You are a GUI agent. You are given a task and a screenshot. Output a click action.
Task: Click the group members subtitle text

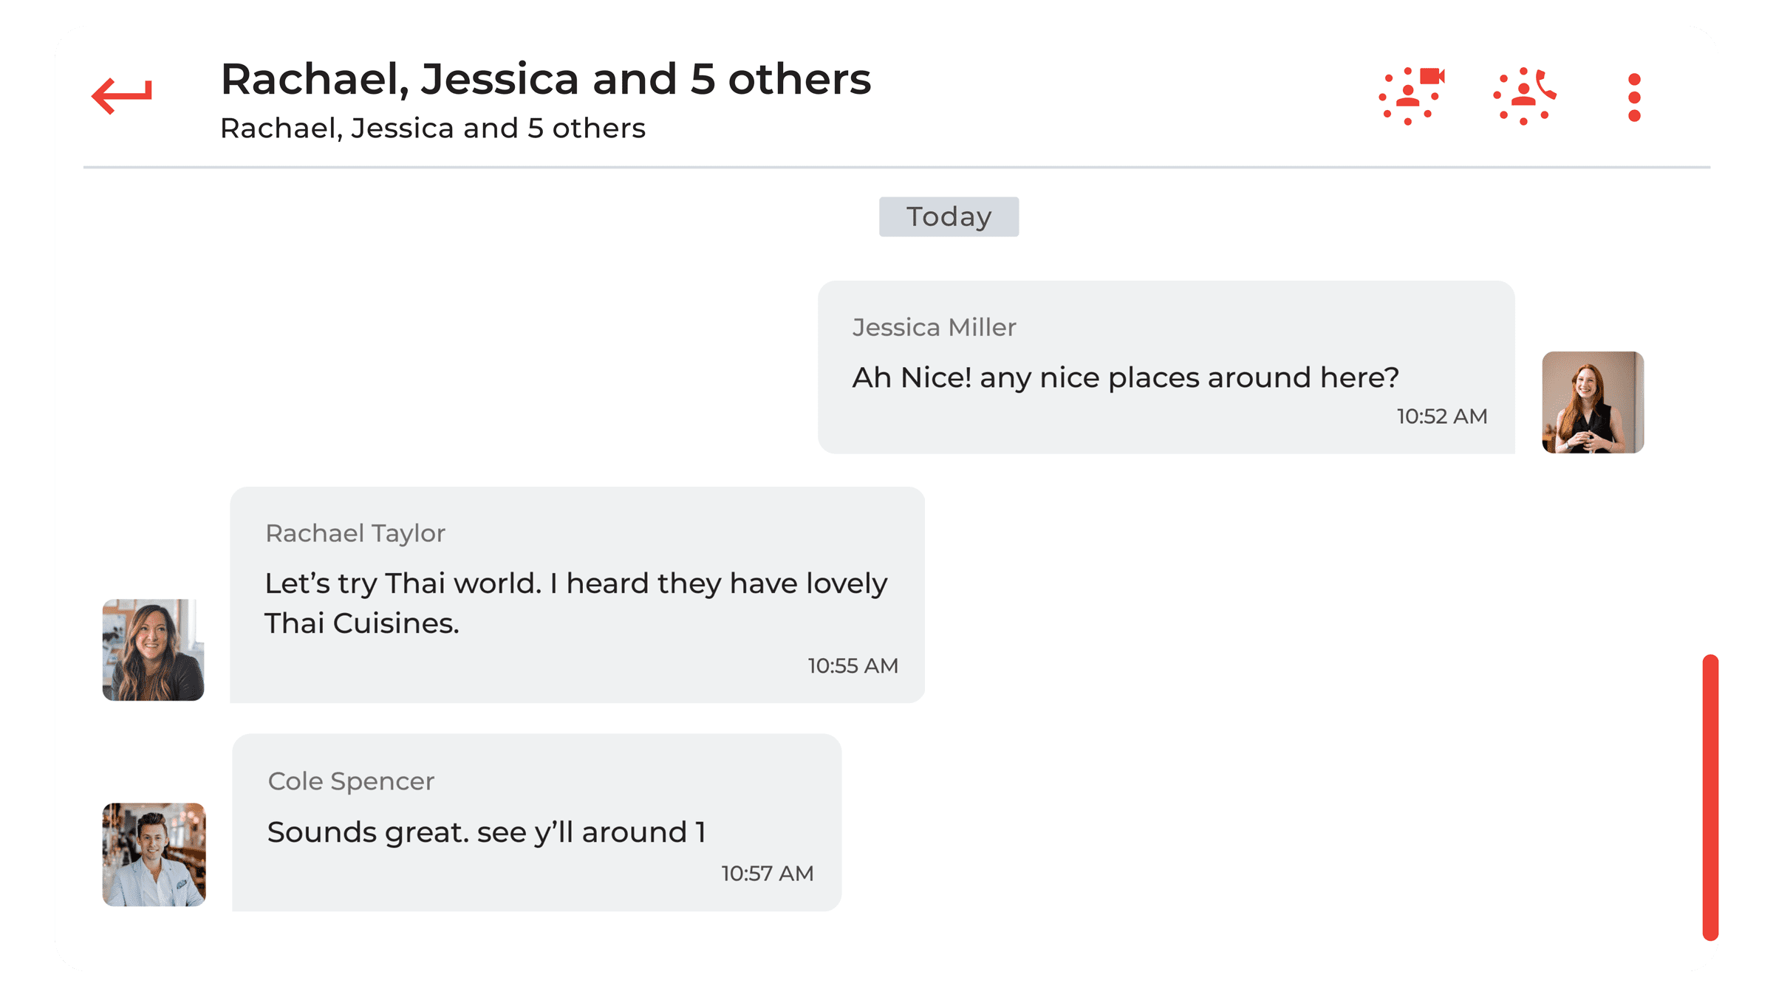[x=433, y=129]
